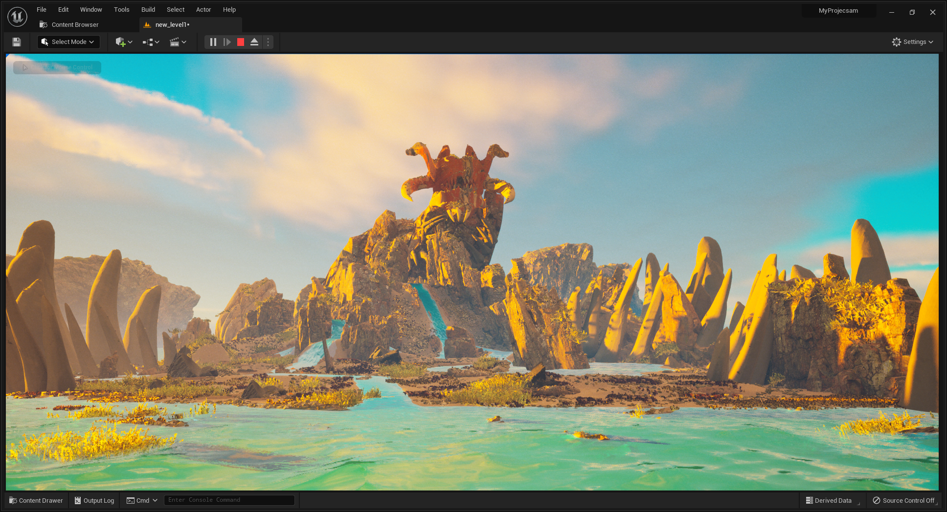The width and height of the screenshot is (947, 512).
Task: Open the Actor menu
Action: (x=203, y=10)
